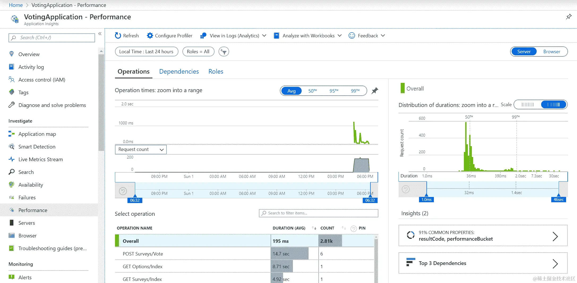Click the Refresh icon in toolbar
Screen dimensions: 577x283
tap(118, 35)
